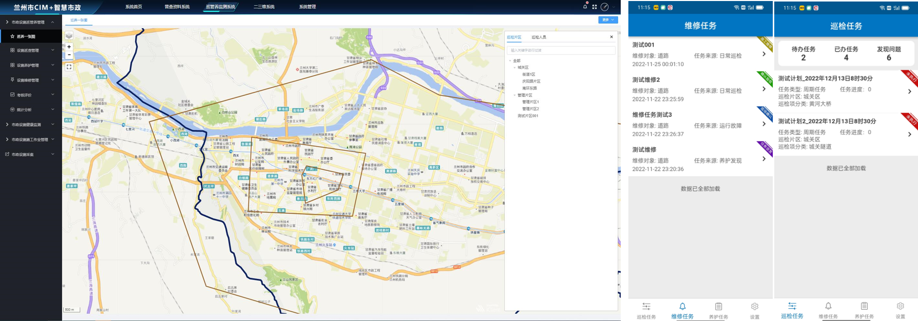Click the fullscreen grid icon in header
Screen dimensions: 918x321
[x=595, y=7]
